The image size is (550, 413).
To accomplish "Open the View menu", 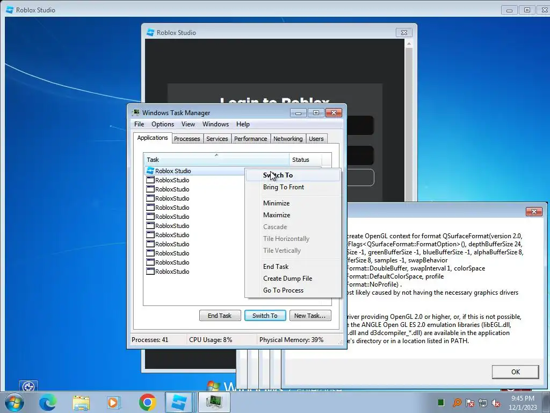I will coord(188,124).
